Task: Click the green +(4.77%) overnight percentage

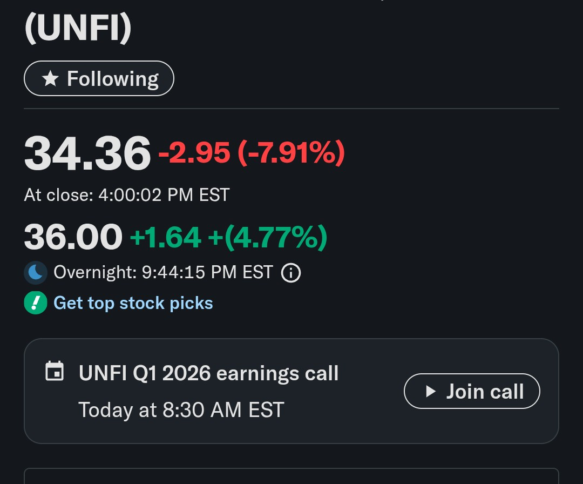Action: 267,237
